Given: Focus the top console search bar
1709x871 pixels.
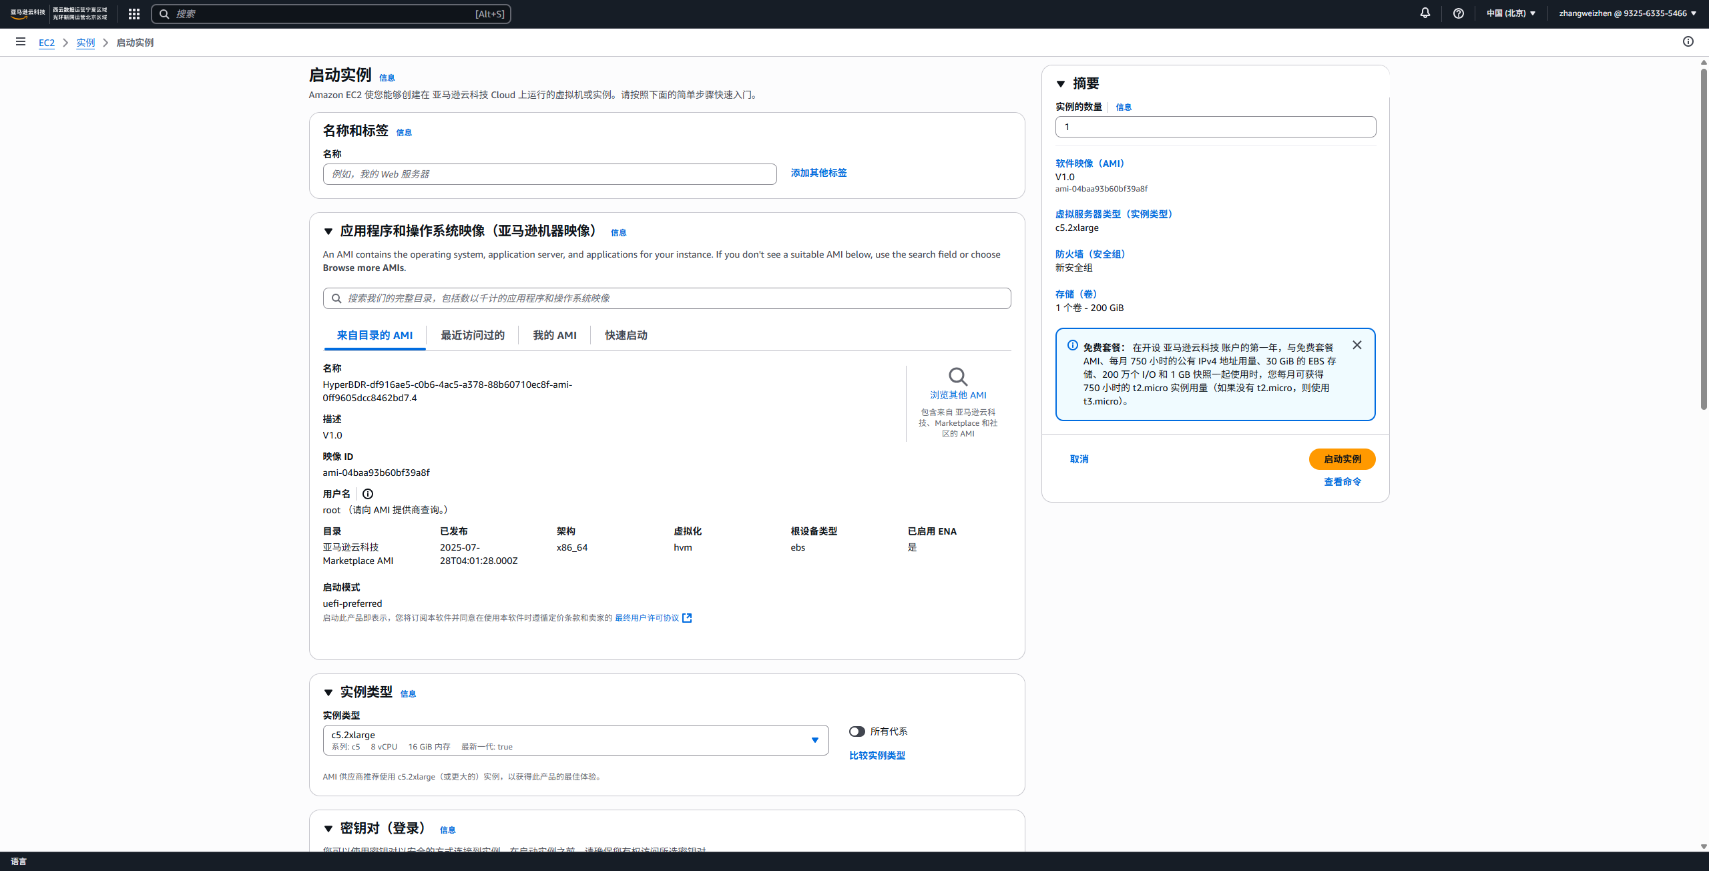Looking at the screenshot, I should (331, 14).
